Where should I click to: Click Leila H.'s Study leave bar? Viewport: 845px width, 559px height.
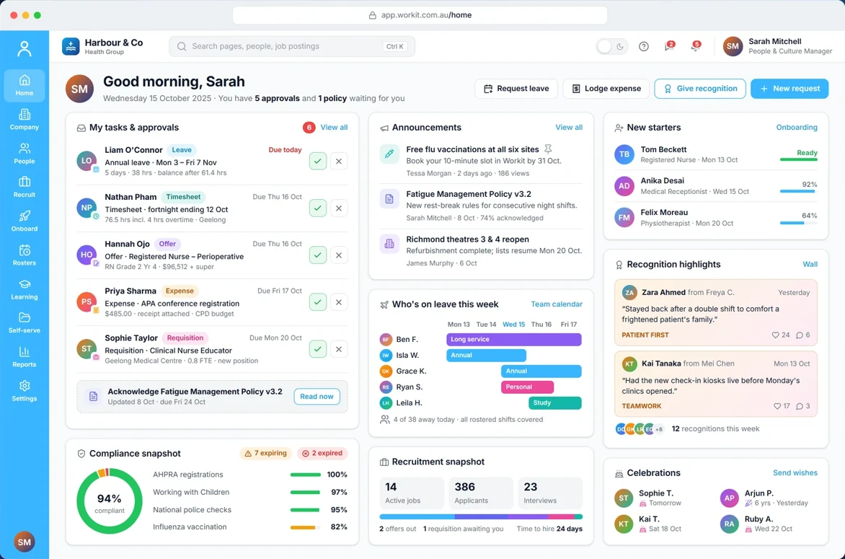[x=555, y=402]
